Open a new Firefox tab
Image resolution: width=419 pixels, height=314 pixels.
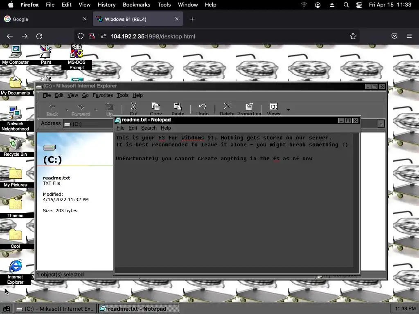tap(192, 19)
